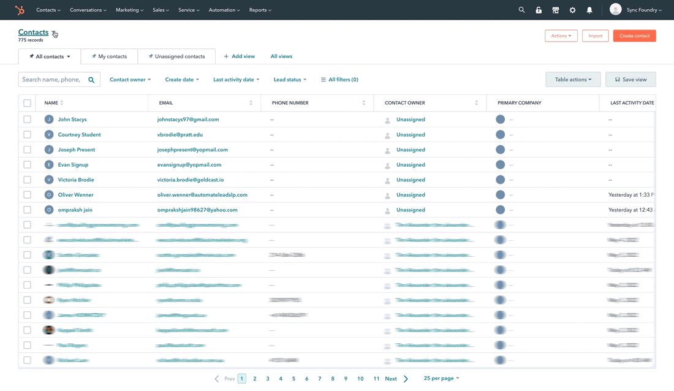Open the Sales menu
Image resolution: width=674 pixels, height=391 pixels.
pyautogui.click(x=161, y=10)
